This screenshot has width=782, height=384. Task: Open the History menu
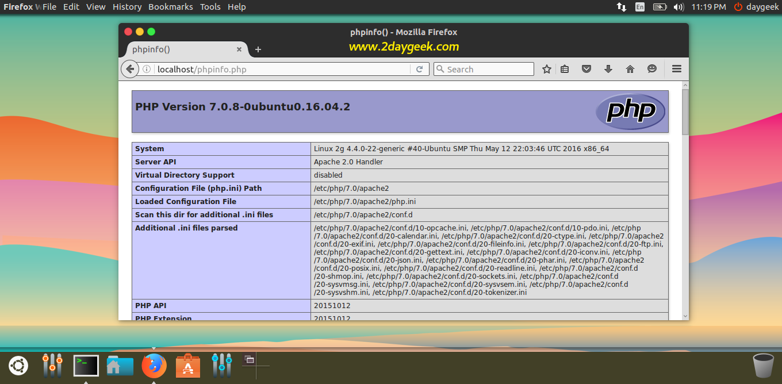(127, 7)
